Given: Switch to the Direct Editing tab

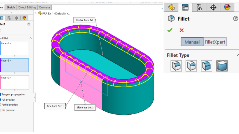Looking at the screenshot, I should pyautogui.click(x=27, y=7).
